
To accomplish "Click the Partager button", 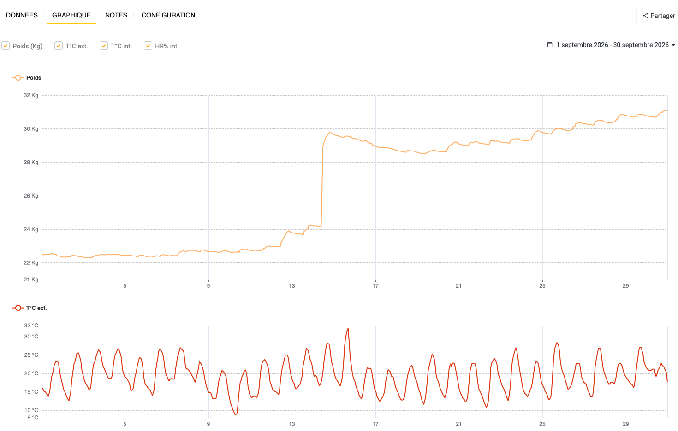I will pos(659,16).
